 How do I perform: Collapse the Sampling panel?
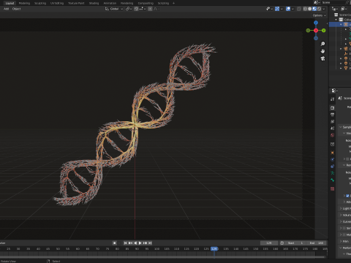pos(341,127)
